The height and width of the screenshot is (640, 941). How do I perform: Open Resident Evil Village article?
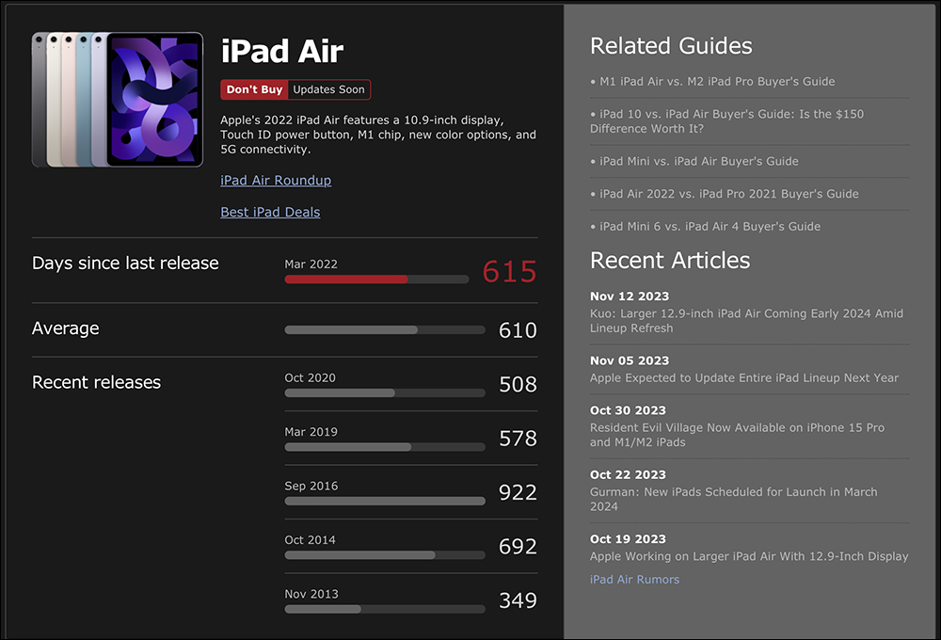click(737, 435)
